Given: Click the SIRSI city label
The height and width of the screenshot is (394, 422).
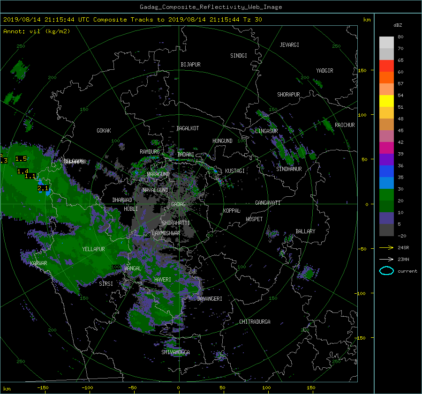Looking at the screenshot, I should (106, 284).
